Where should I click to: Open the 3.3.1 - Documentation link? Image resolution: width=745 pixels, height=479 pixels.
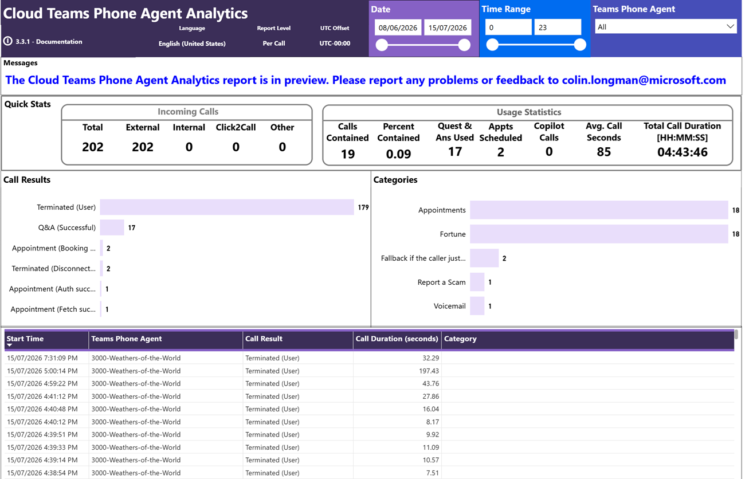[49, 42]
